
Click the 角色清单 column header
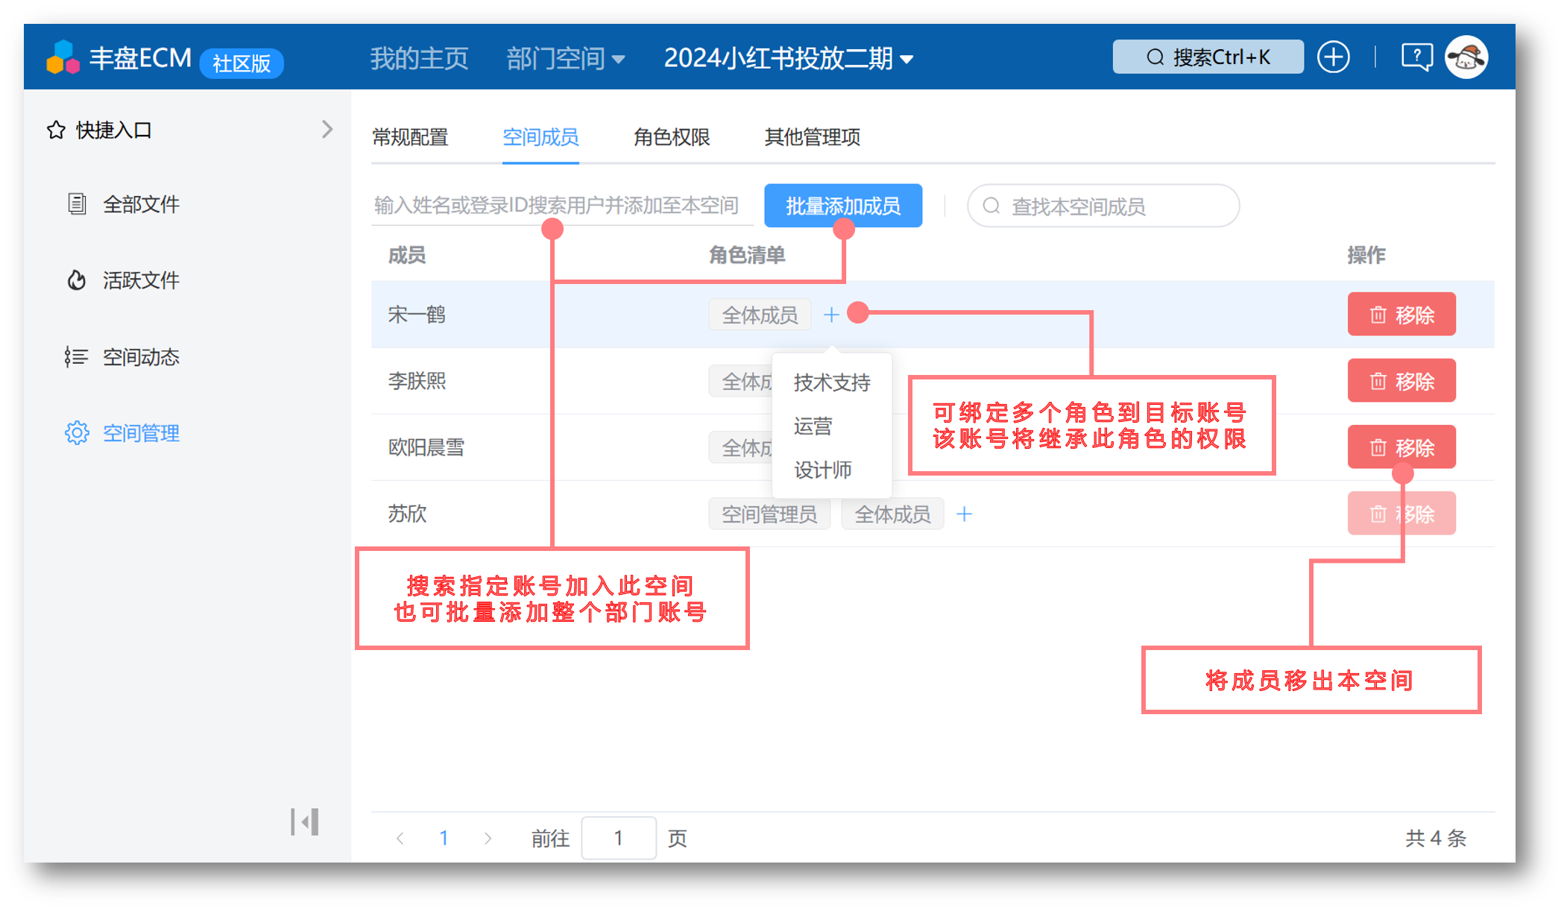click(746, 256)
